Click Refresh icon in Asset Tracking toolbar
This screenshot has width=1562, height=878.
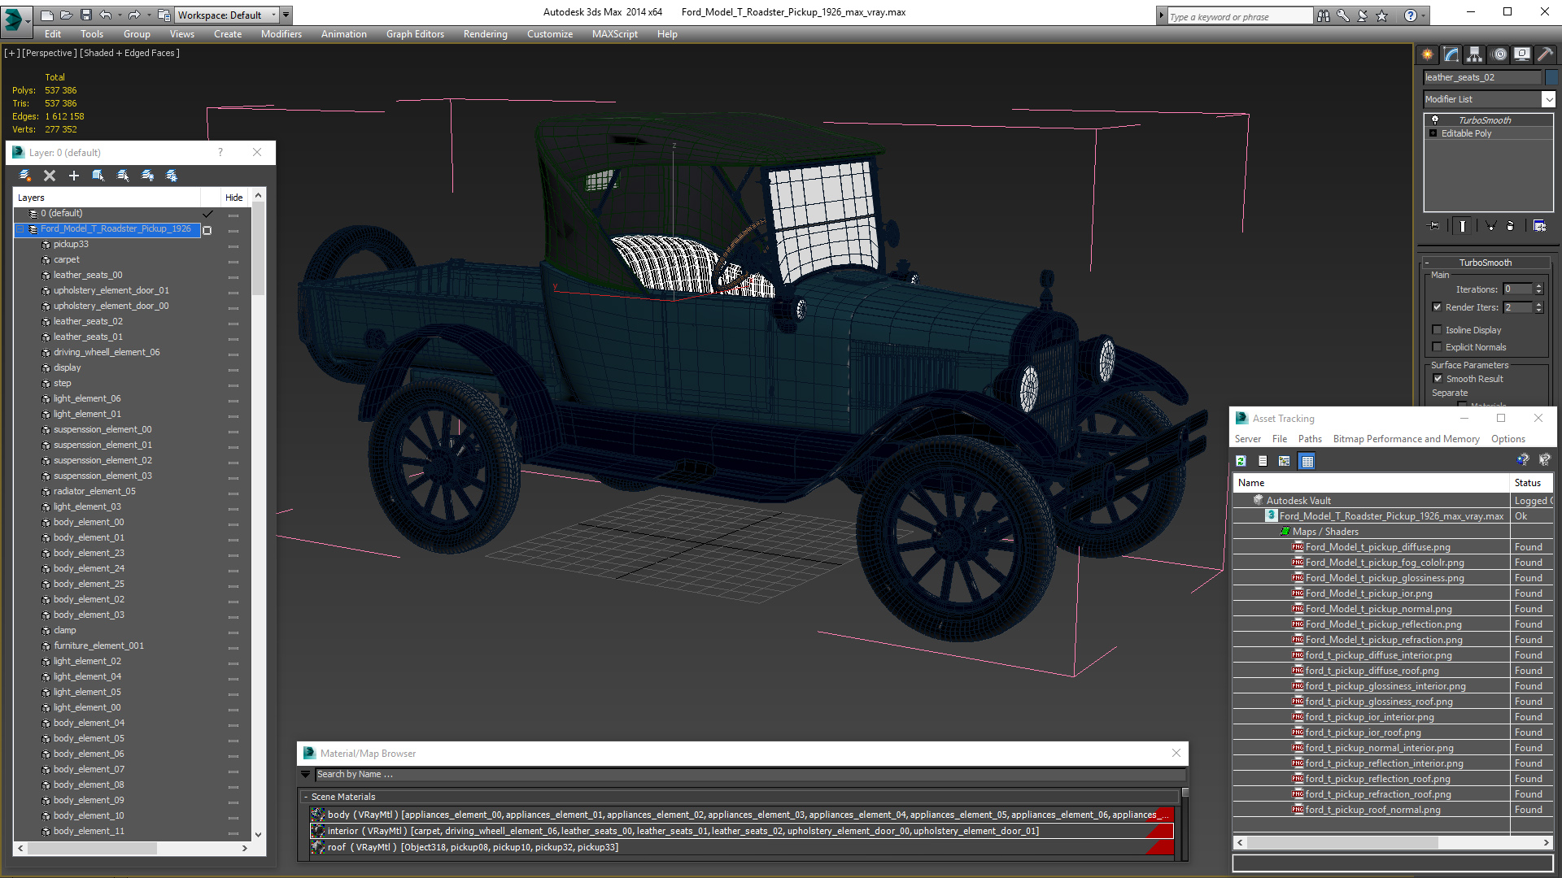click(x=1241, y=461)
